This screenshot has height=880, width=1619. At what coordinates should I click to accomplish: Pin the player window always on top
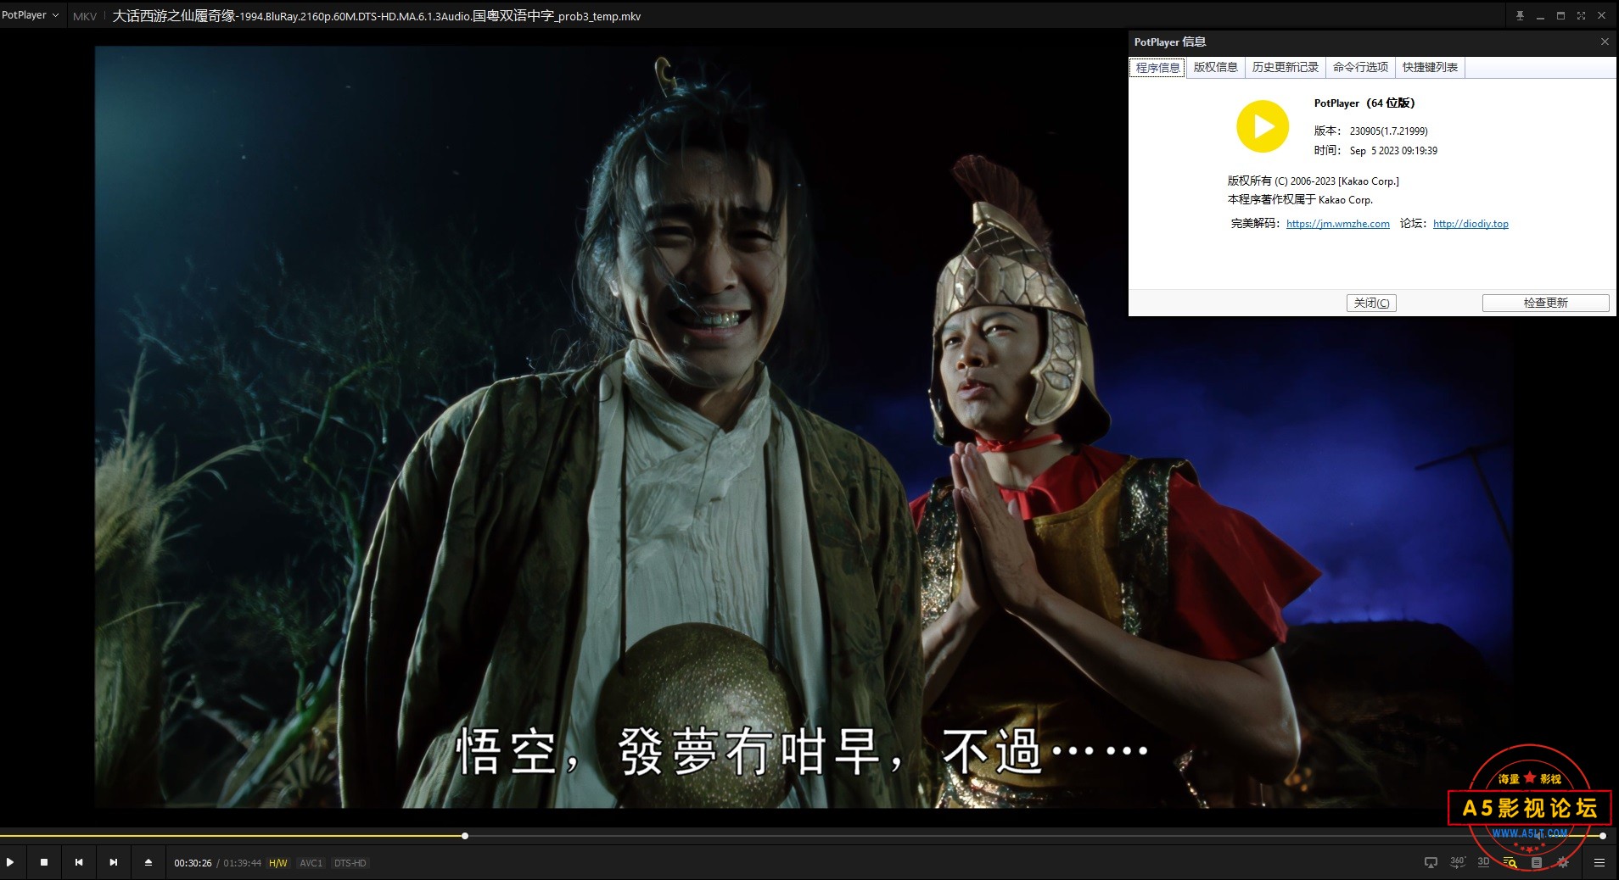click(x=1520, y=16)
